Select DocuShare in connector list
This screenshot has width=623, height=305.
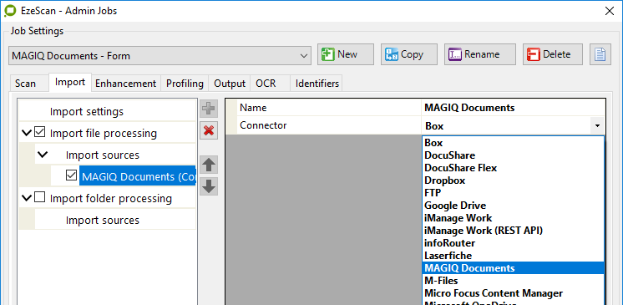click(513, 155)
